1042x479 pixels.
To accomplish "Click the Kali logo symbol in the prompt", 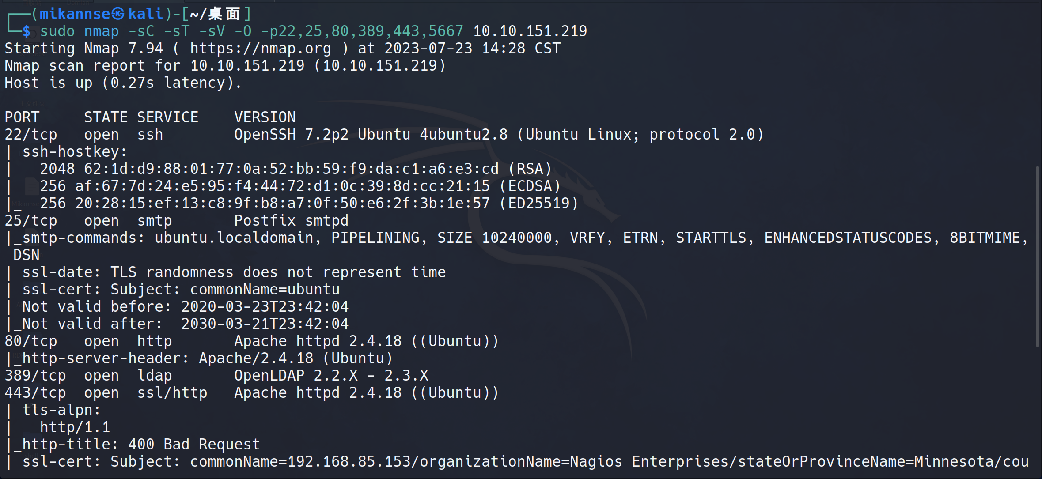I will [118, 14].
